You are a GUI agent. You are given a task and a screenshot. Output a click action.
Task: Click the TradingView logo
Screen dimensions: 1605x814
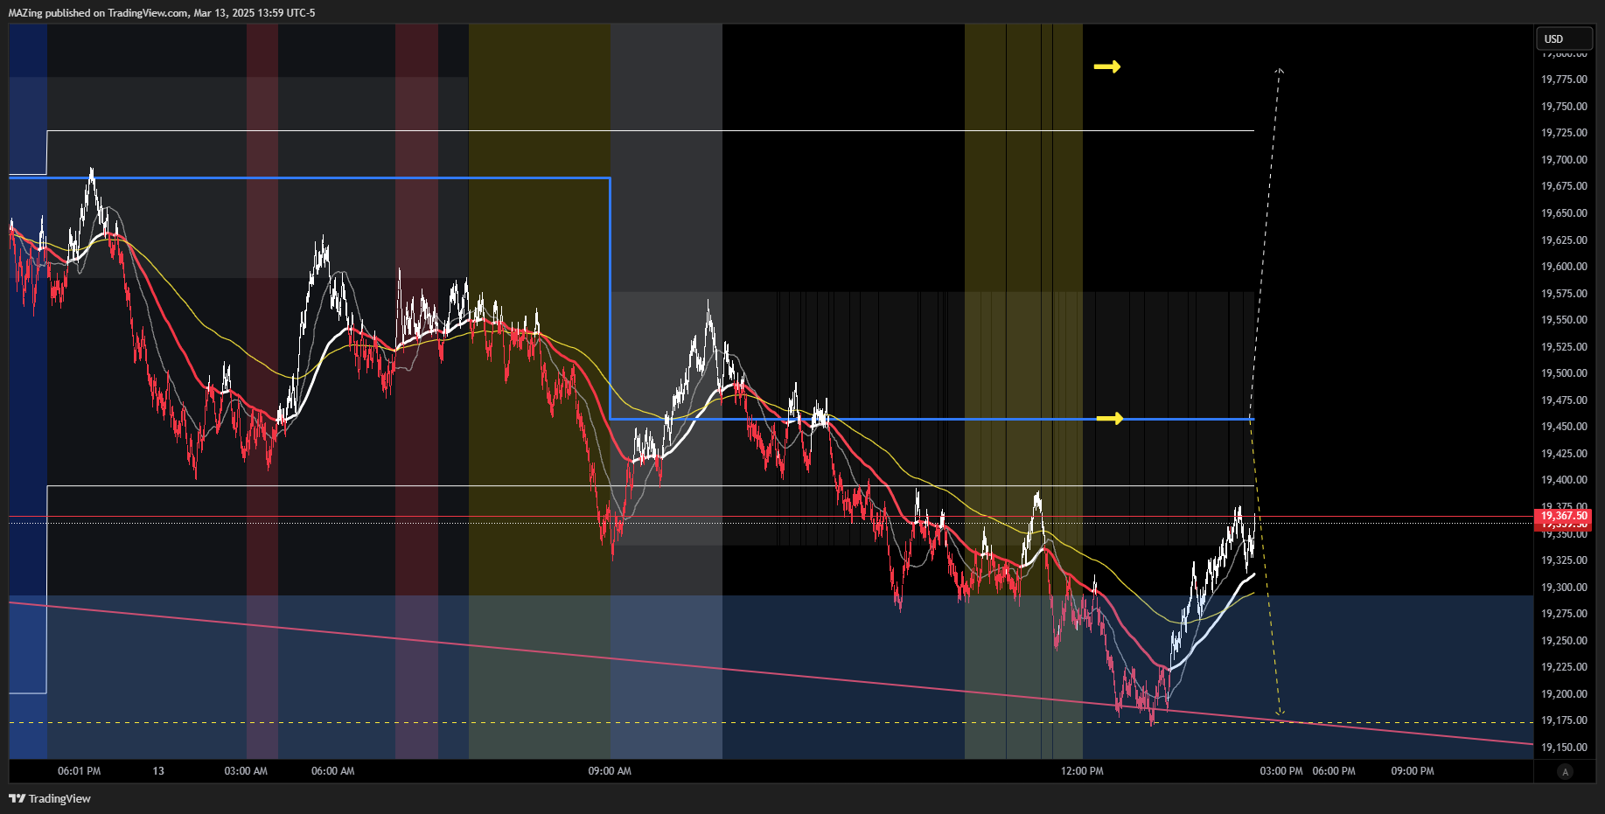[x=50, y=798]
